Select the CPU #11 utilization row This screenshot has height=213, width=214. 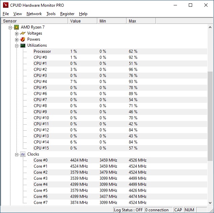(x=120, y=124)
